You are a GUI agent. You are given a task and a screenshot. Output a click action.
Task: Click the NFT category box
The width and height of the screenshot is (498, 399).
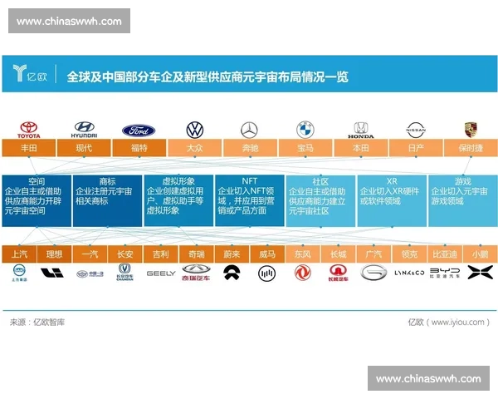(250, 200)
